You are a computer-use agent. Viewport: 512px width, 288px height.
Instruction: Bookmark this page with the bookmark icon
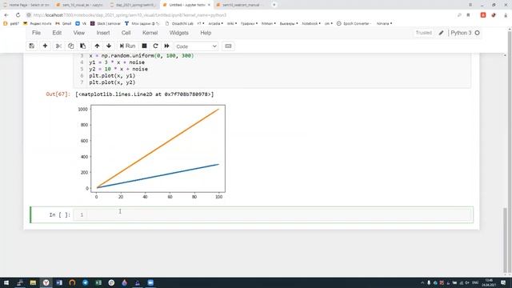point(468,15)
